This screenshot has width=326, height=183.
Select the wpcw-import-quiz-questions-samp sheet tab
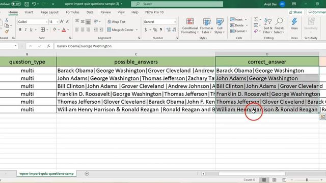click(46, 173)
